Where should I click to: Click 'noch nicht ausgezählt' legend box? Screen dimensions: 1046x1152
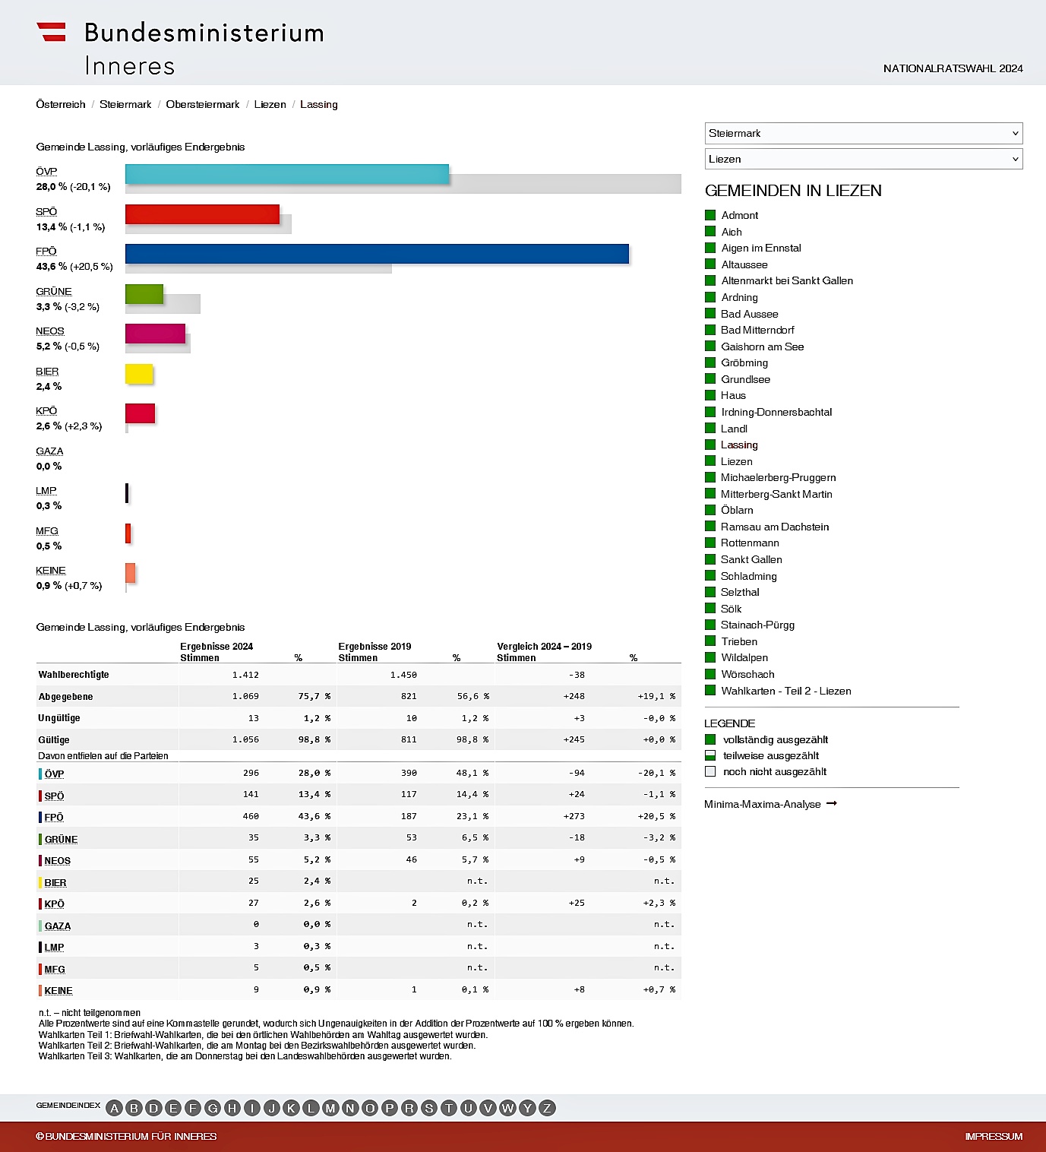tap(710, 771)
